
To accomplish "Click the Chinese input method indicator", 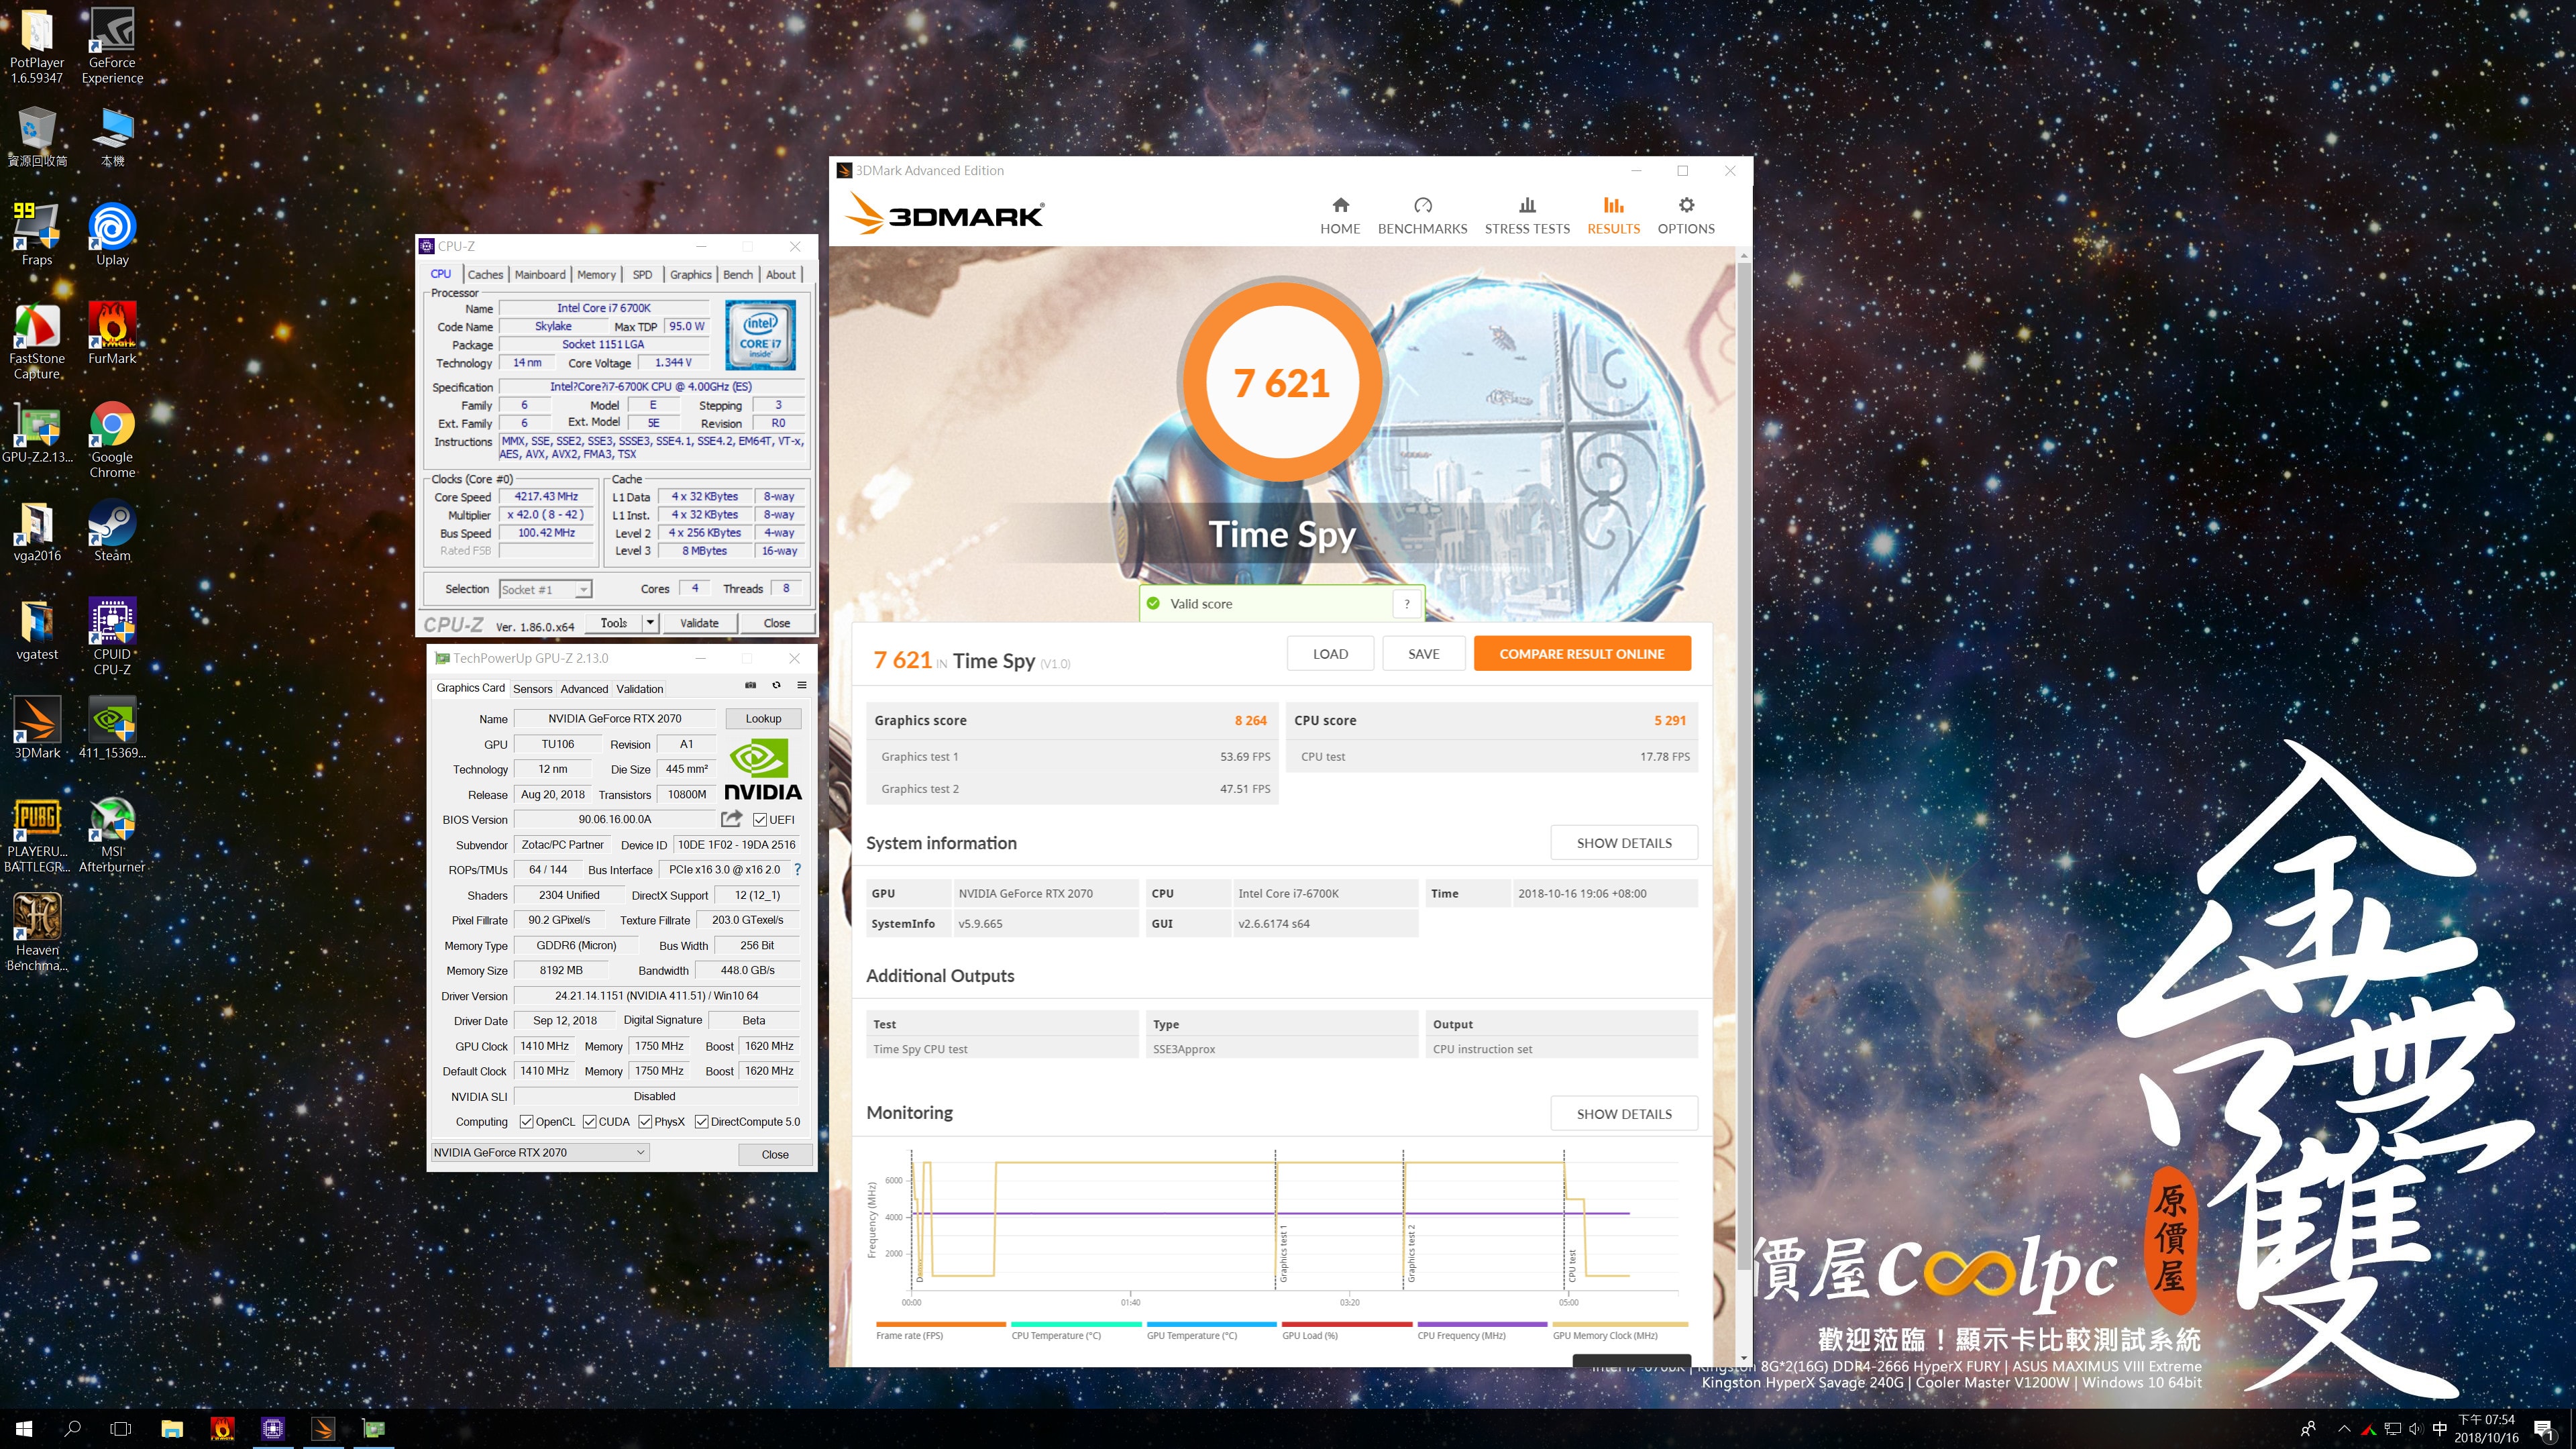I will [x=2441, y=1429].
